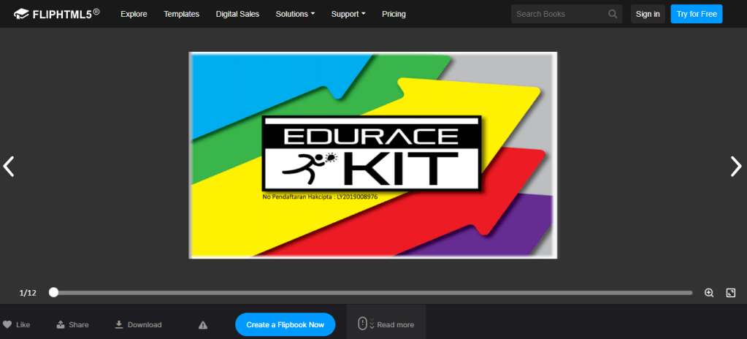The width and height of the screenshot is (747, 339).
Task: Click the Sign in button
Action: coord(648,14)
